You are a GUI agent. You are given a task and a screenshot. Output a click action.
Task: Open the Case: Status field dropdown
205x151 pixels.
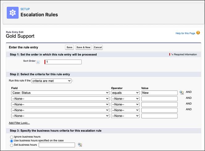(60, 93)
